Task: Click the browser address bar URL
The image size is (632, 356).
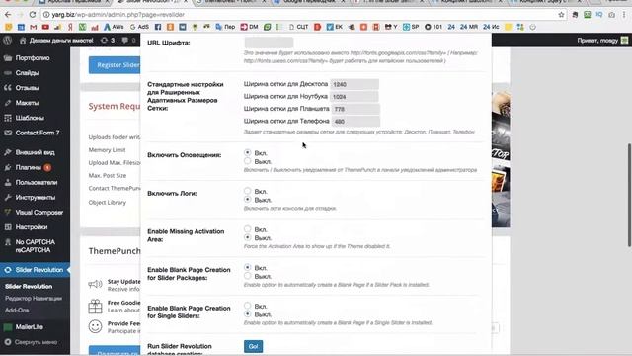Action: [118, 15]
